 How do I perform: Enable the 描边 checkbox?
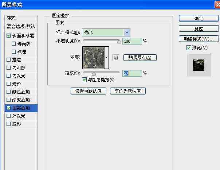click(x=8, y=59)
